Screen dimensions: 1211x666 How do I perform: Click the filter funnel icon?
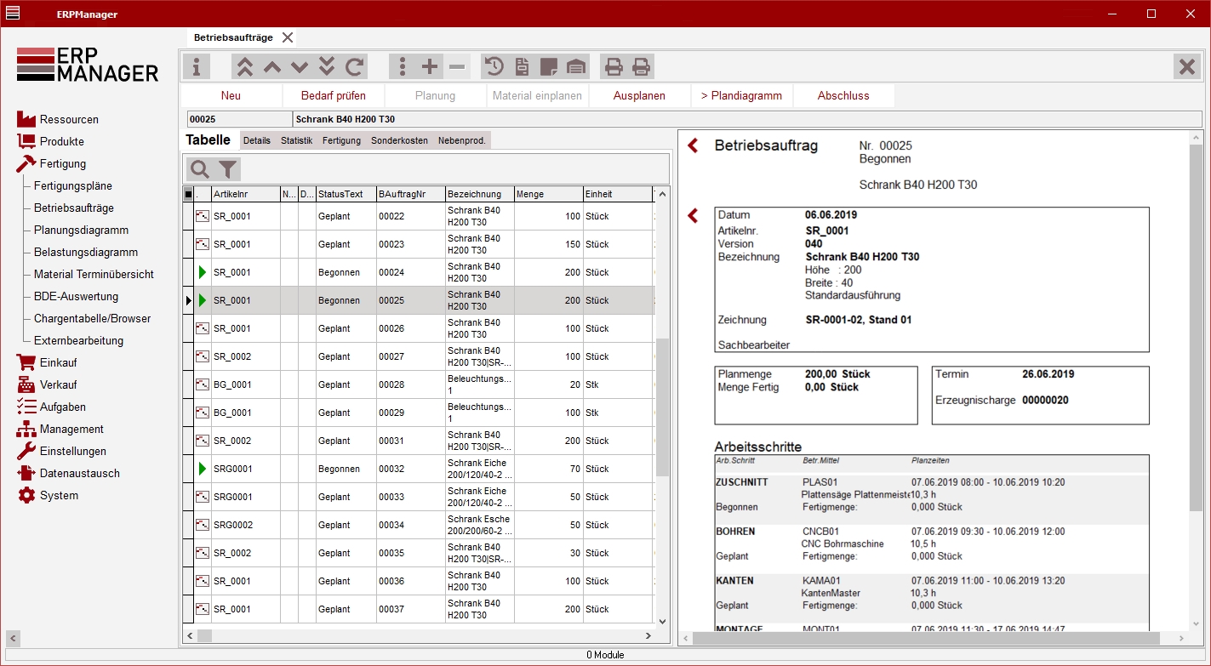[x=227, y=168]
